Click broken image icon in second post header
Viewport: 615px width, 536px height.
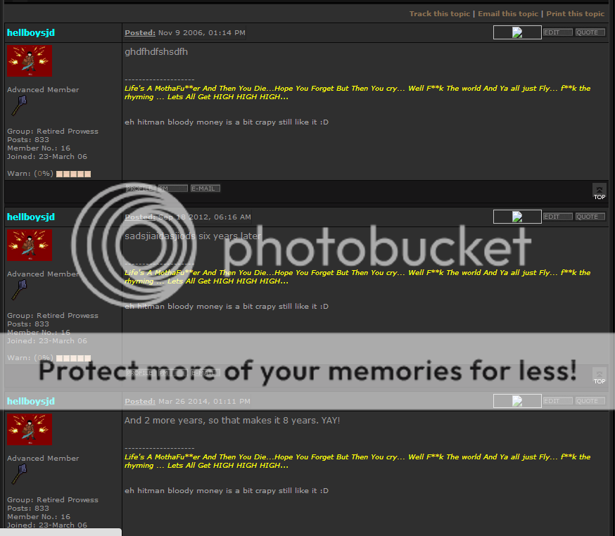(517, 217)
